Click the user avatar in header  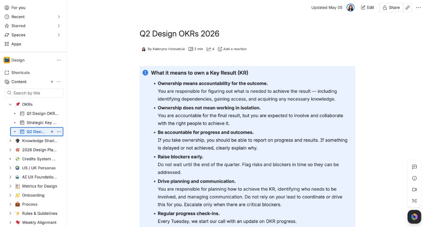[351, 8]
